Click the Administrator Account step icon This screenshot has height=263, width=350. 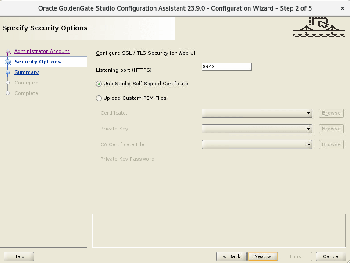coord(7,53)
